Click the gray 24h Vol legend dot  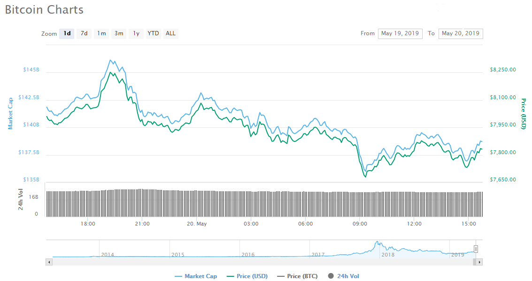(332, 276)
